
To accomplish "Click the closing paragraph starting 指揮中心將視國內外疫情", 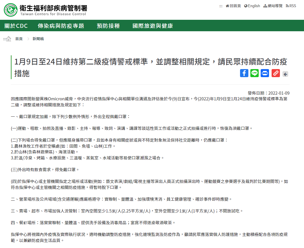I will pos(149,238).
